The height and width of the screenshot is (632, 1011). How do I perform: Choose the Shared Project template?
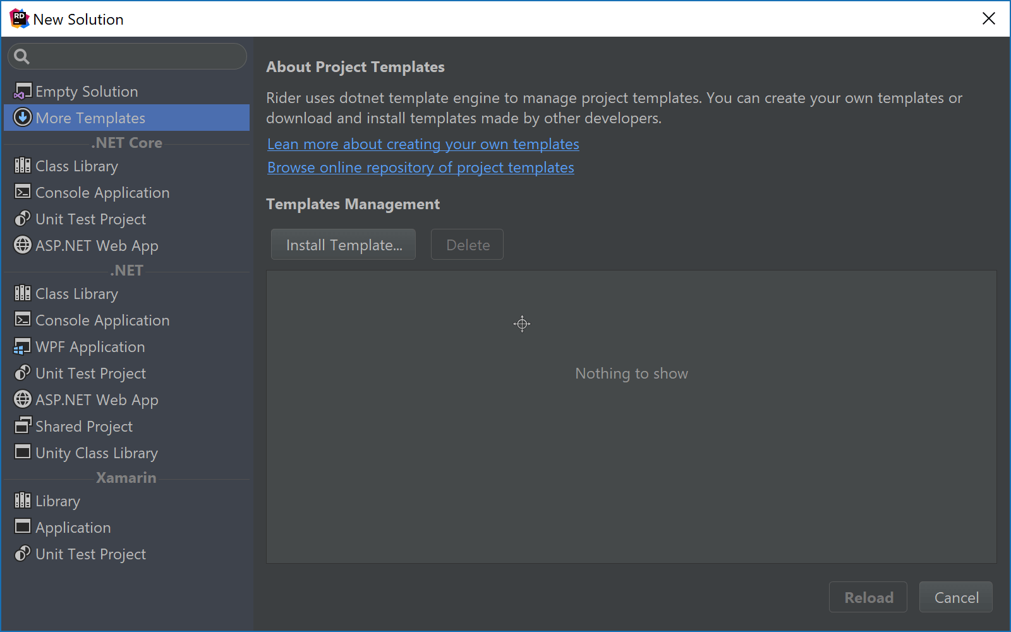tap(126, 426)
